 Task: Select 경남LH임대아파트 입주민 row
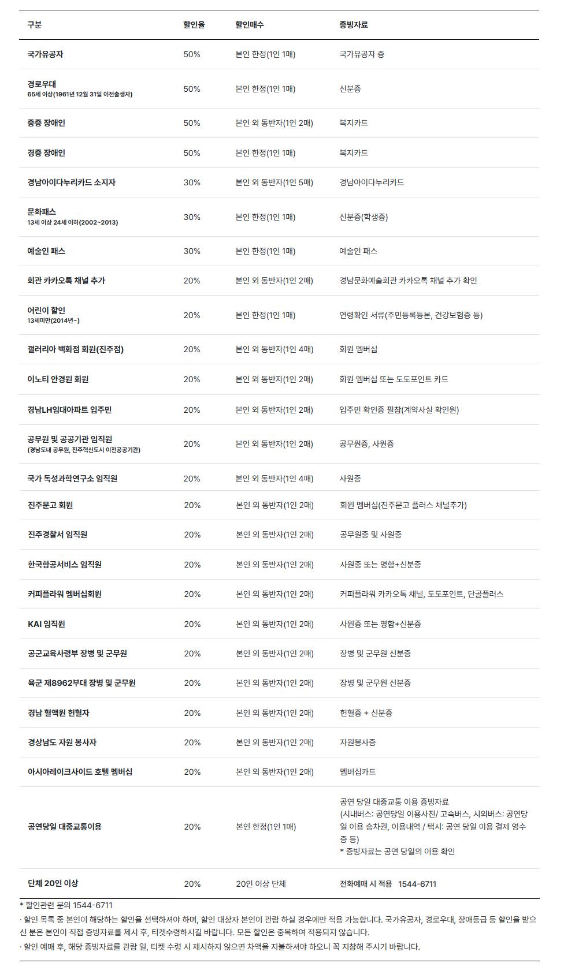point(279,410)
